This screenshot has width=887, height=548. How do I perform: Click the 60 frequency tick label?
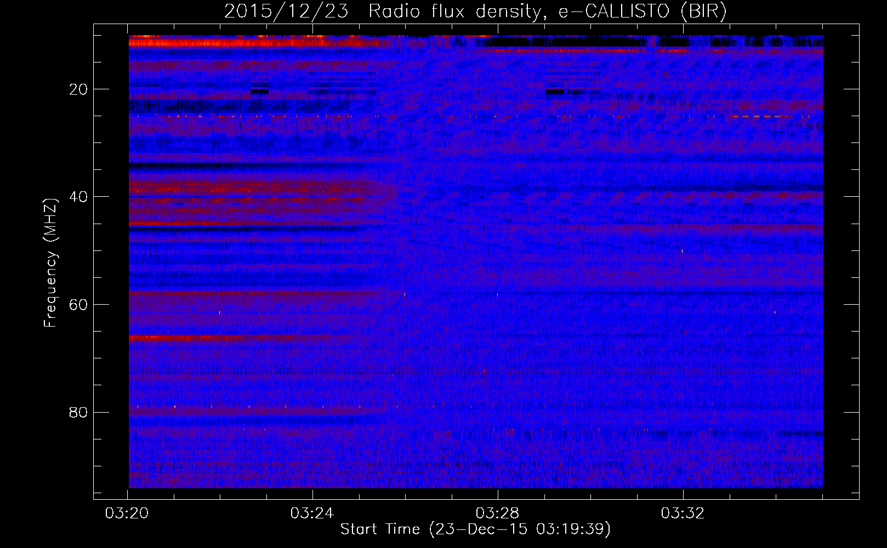pos(79,305)
